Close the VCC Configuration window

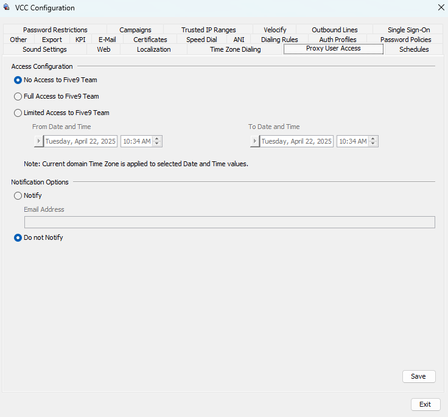click(x=441, y=7)
